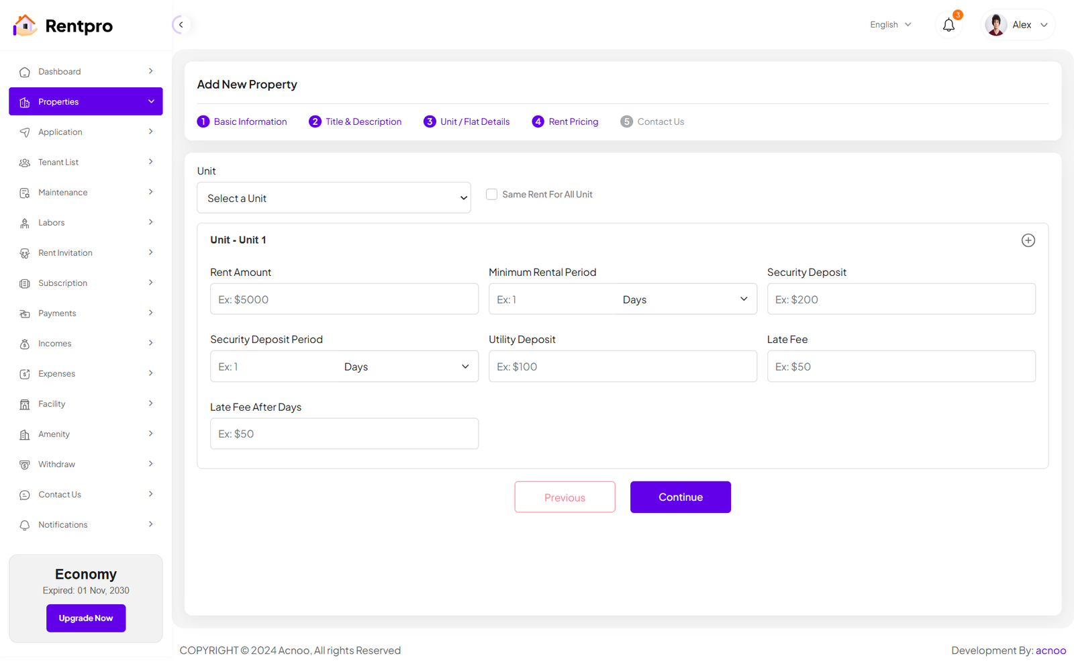Open Security Deposit Period Days dropdown

[x=406, y=367]
